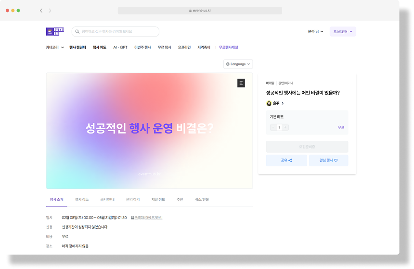The height and width of the screenshot is (269, 414).
Task: Switch to 문의 하기 tab
Action: pyautogui.click(x=133, y=200)
